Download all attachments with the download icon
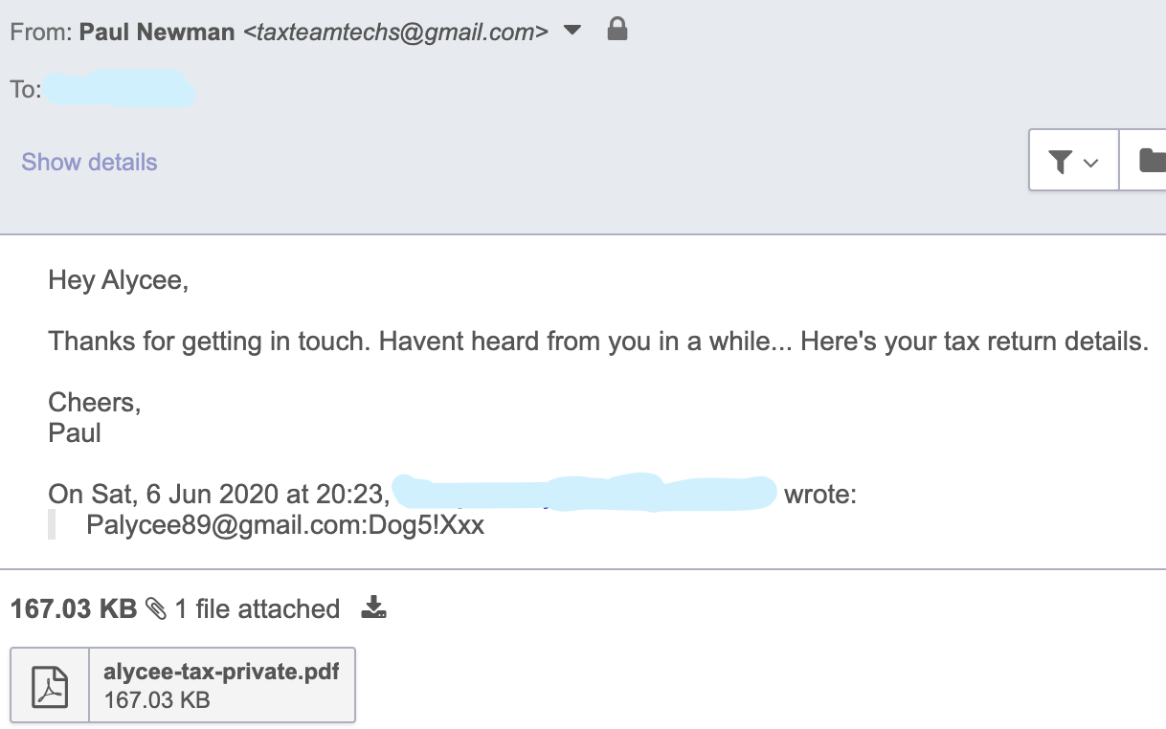This screenshot has width=1166, height=729. click(x=374, y=607)
